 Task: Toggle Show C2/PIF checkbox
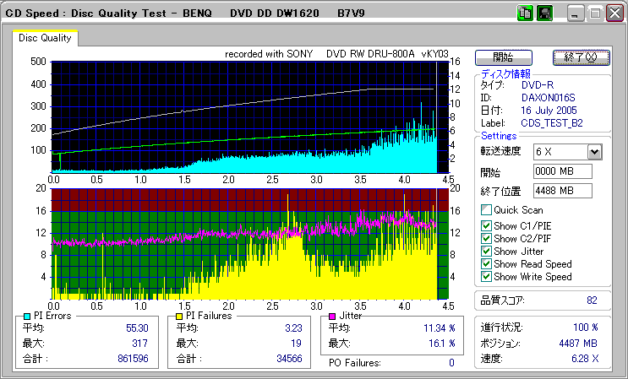click(x=486, y=238)
